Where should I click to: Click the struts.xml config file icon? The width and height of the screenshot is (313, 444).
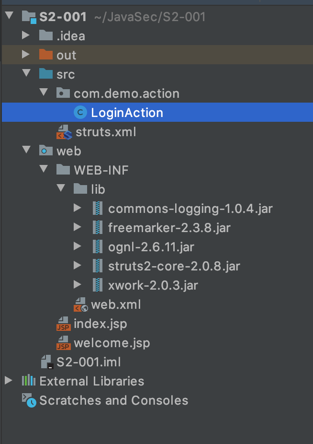click(x=64, y=132)
